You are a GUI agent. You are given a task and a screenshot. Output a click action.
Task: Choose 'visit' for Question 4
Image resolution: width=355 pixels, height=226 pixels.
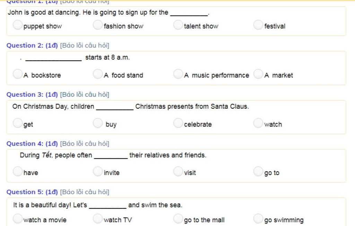pyautogui.click(x=178, y=171)
